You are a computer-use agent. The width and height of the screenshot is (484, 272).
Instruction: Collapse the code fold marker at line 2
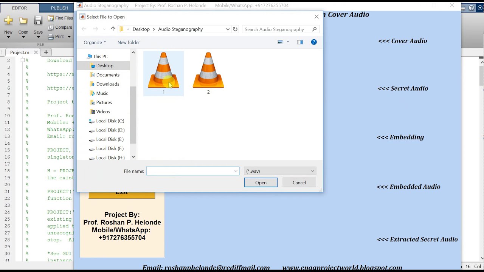click(22, 60)
